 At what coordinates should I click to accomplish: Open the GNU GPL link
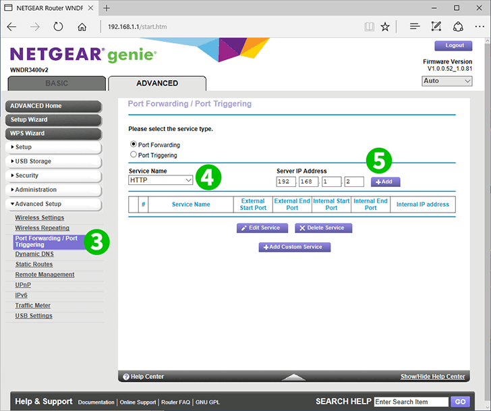coord(208,402)
